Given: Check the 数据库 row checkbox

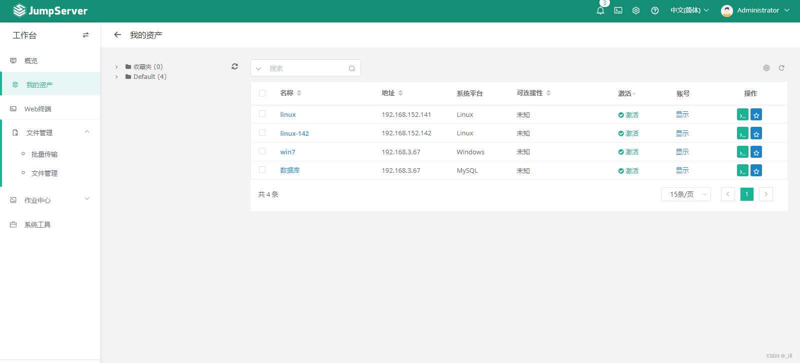Looking at the screenshot, I should tap(262, 170).
